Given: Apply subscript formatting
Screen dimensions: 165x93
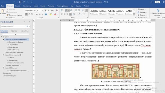Looking at the screenshot, I should point(40,14).
